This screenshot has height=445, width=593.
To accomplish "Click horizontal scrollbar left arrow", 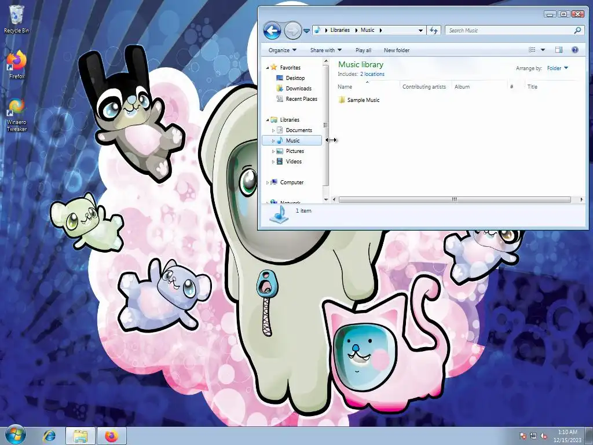I will point(334,199).
